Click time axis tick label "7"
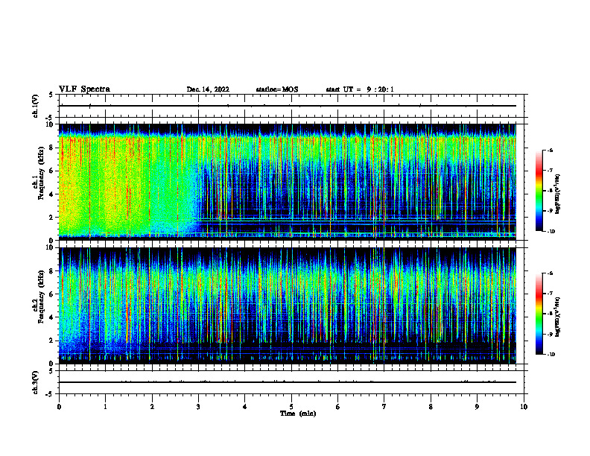This screenshot has width=590, height=456. click(x=384, y=407)
